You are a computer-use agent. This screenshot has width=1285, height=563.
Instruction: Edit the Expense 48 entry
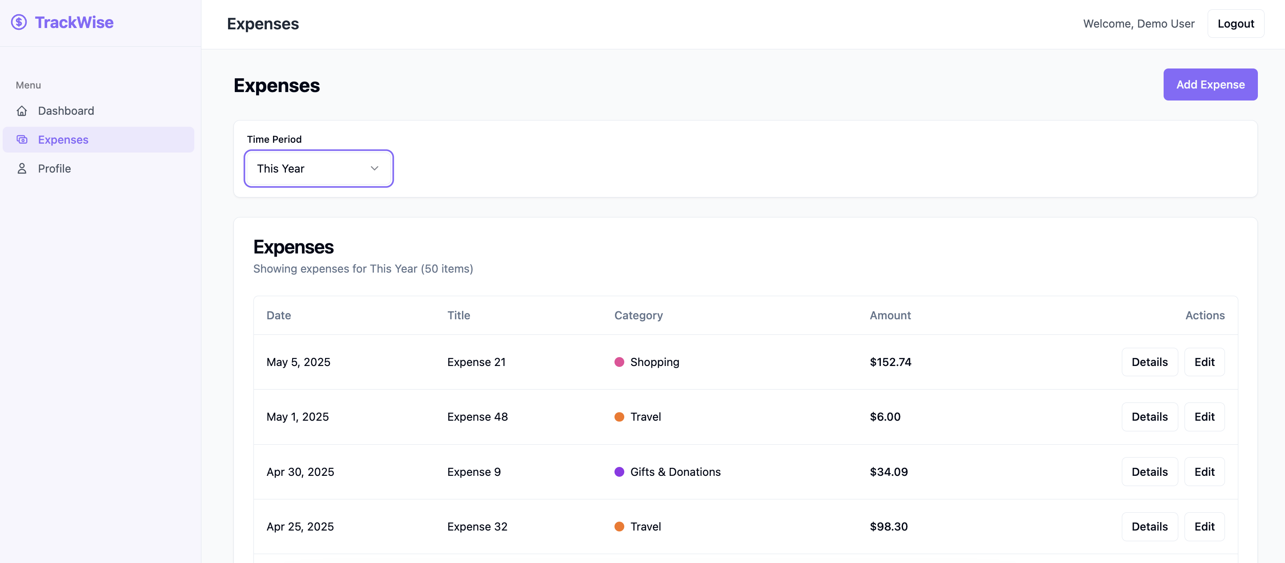pos(1204,417)
